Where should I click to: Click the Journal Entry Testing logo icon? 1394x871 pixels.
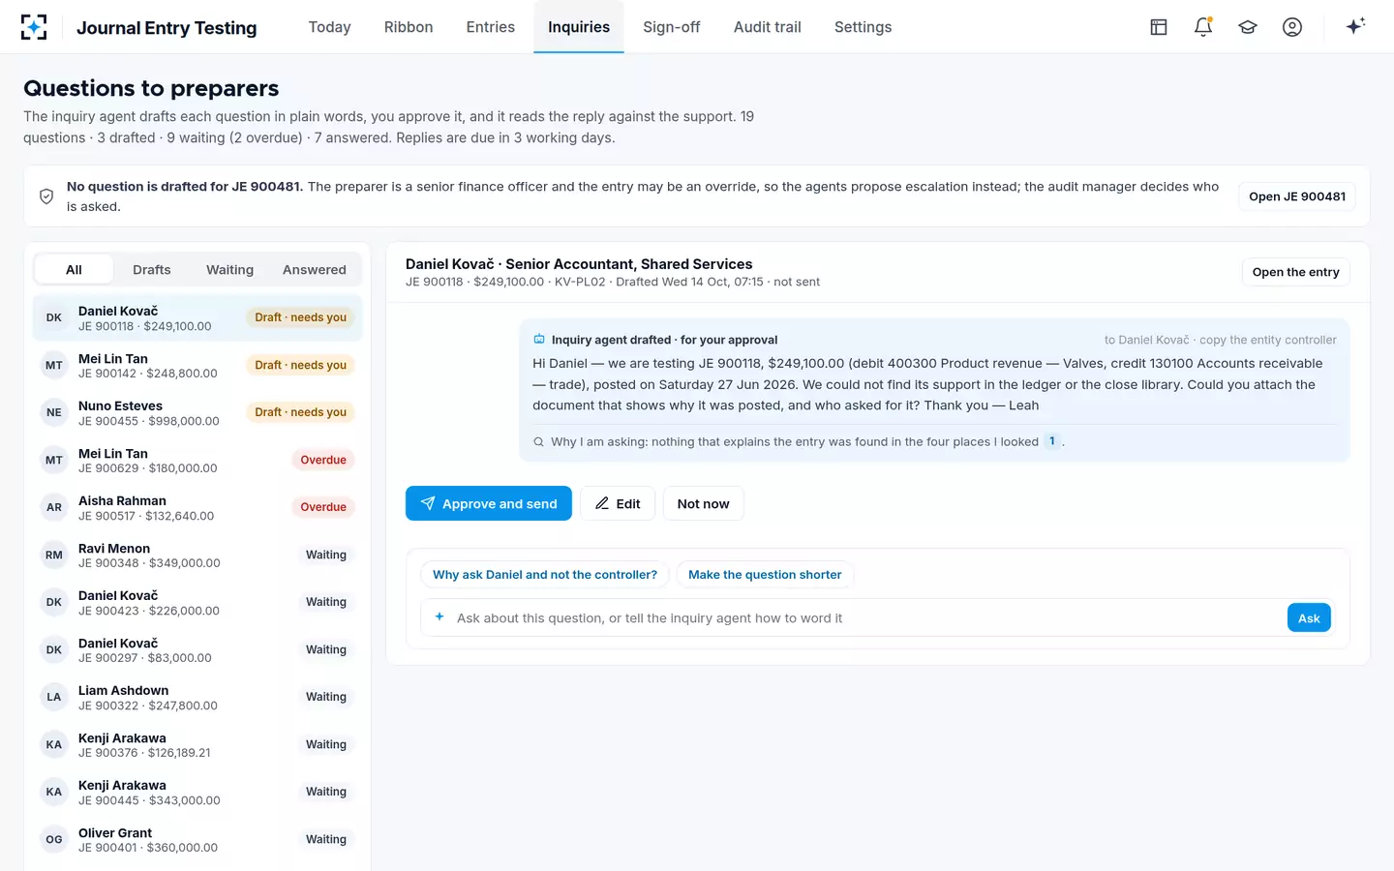[34, 27]
